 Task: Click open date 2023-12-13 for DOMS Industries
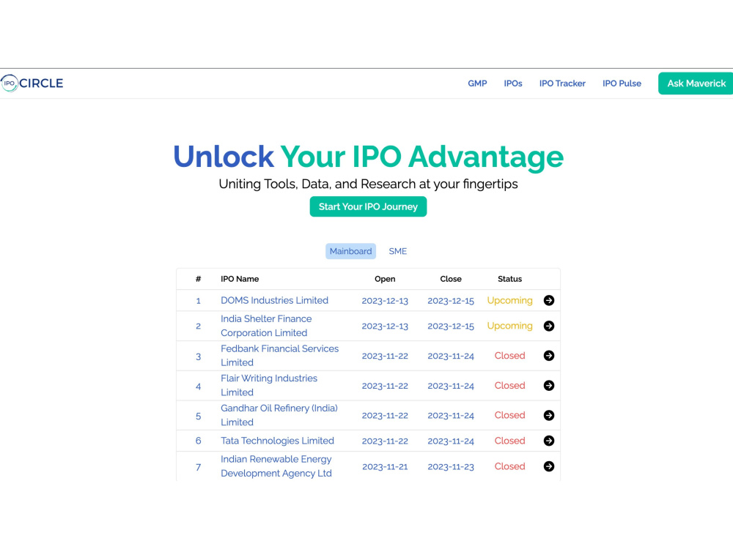pyautogui.click(x=385, y=301)
